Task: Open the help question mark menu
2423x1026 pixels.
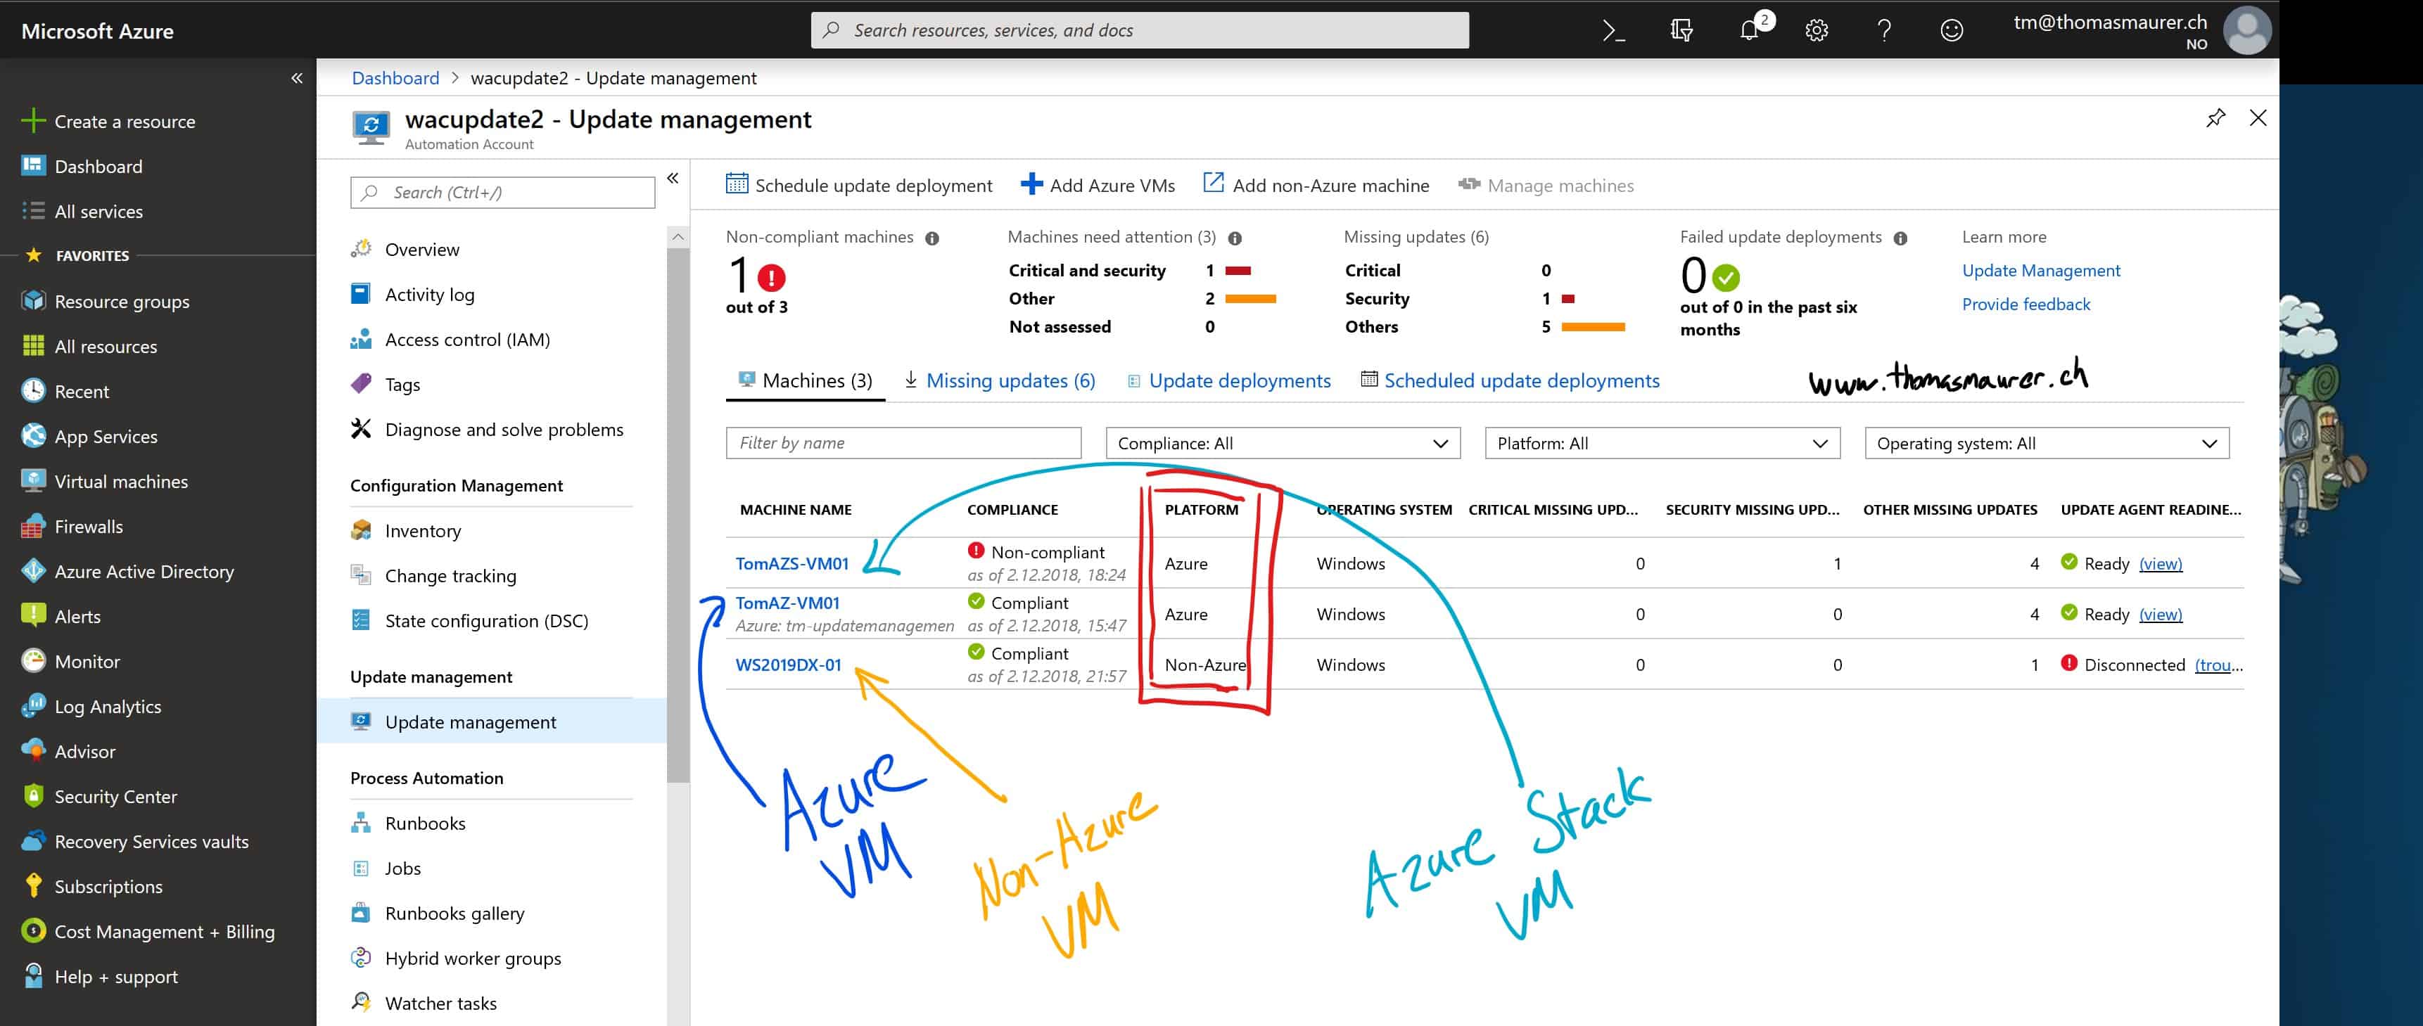Action: click(1884, 30)
